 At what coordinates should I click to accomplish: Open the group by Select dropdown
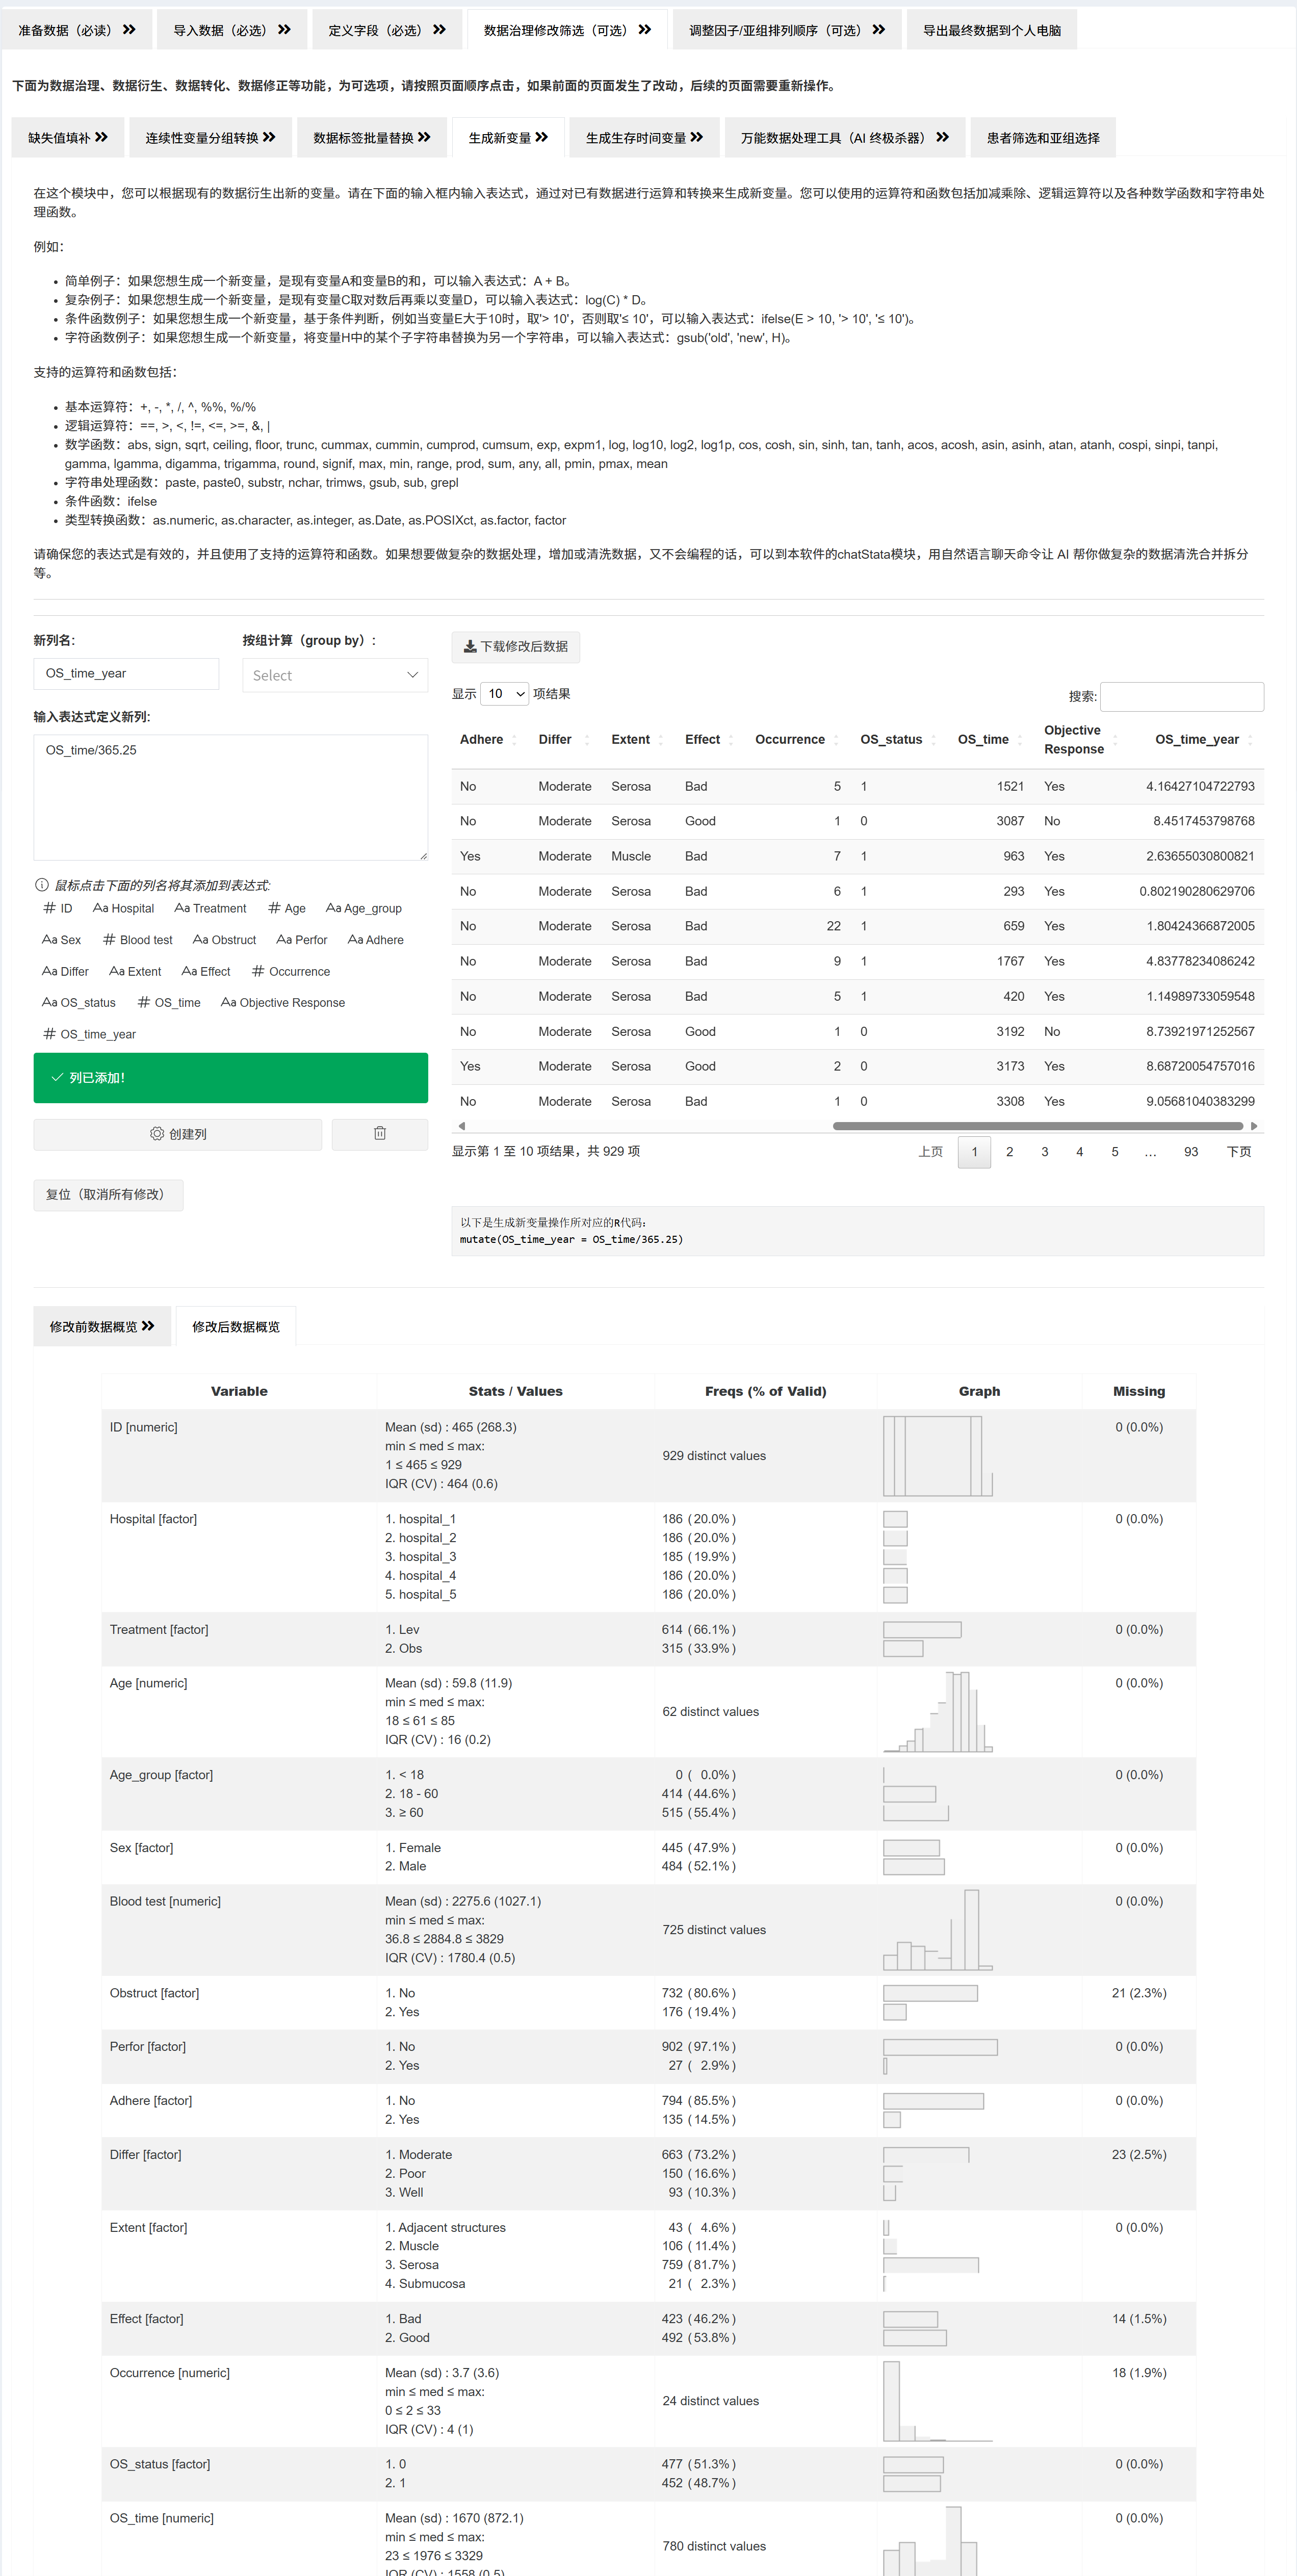click(335, 675)
